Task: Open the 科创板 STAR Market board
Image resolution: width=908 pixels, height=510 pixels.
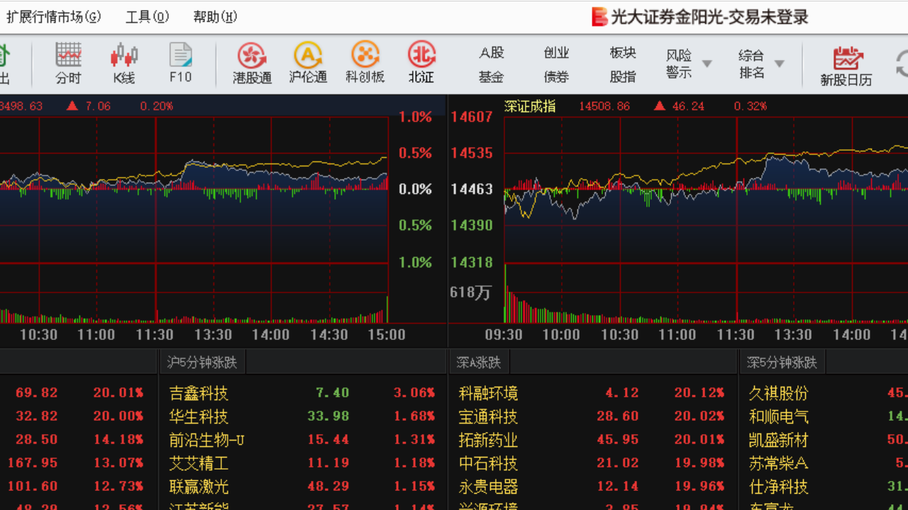Action: pyautogui.click(x=365, y=62)
